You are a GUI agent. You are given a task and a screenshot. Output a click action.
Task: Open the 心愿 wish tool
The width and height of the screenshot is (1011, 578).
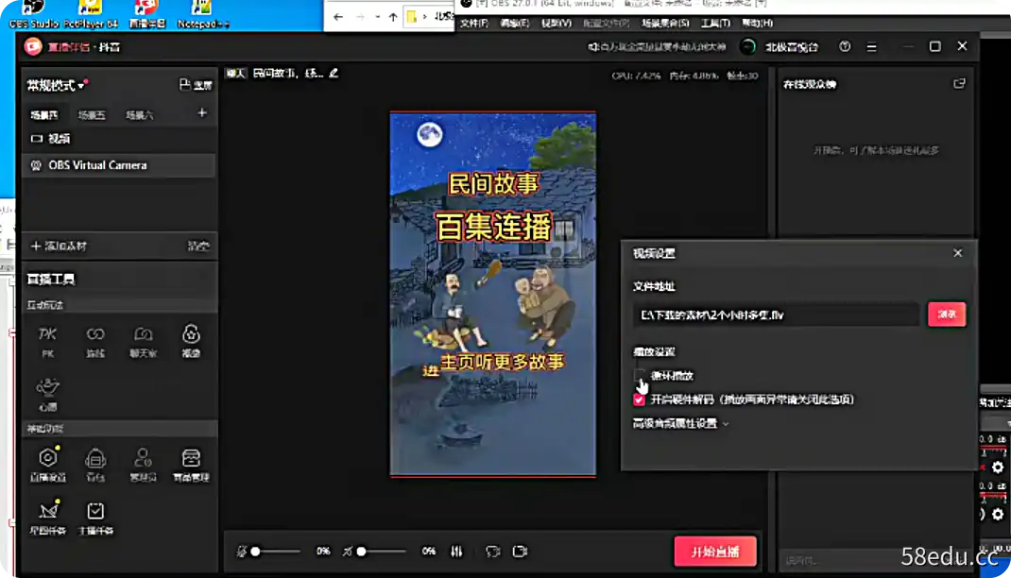[x=47, y=394]
